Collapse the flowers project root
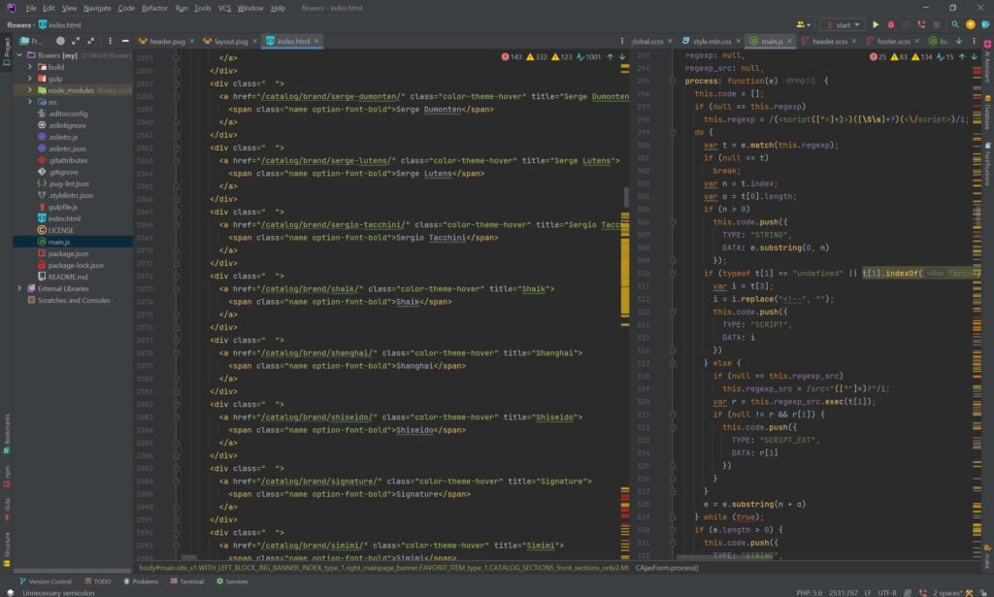Image resolution: width=994 pixels, height=597 pixels. 19,55
